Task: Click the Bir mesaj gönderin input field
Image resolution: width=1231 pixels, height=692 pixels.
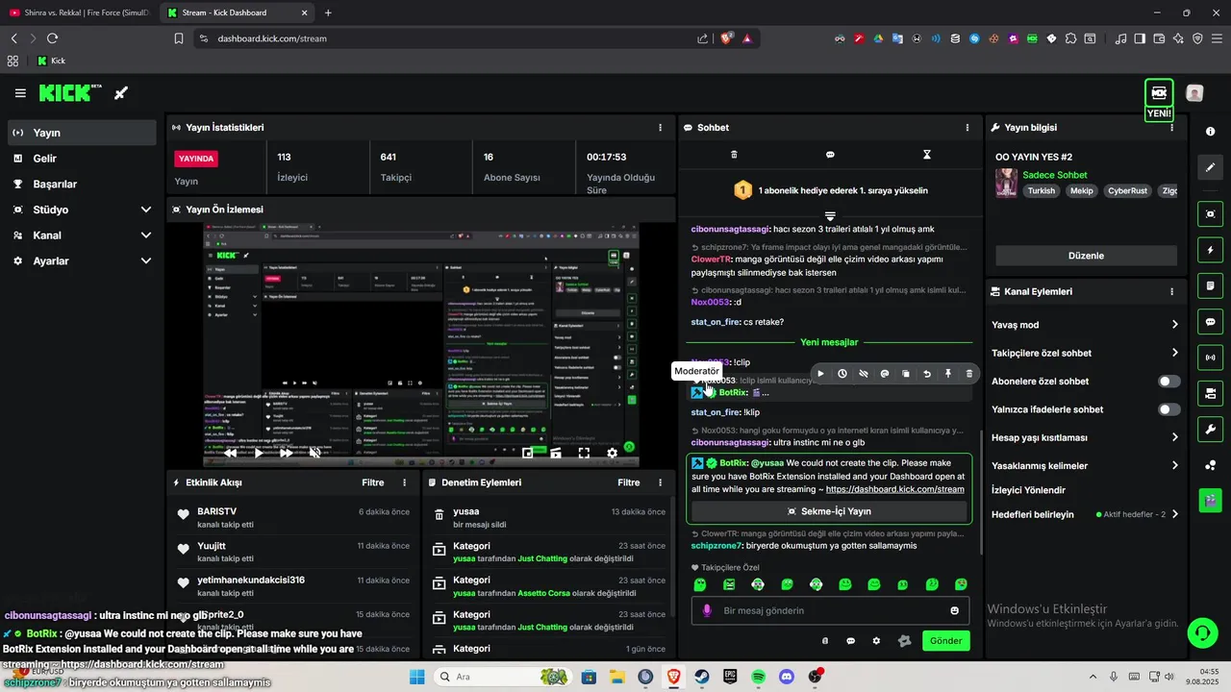Action: click(x=830, y=610)
